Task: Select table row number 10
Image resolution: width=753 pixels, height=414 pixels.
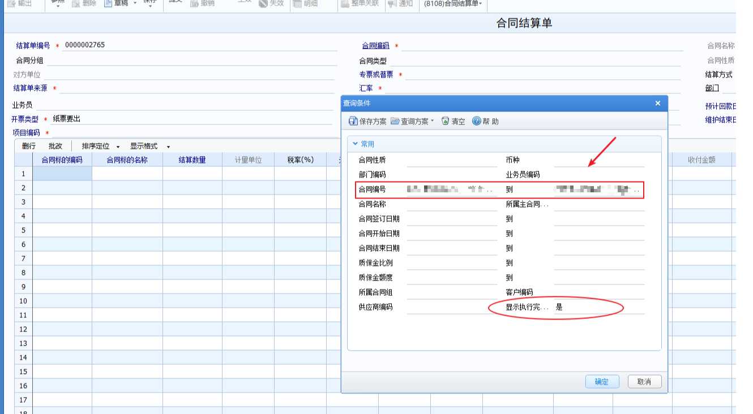Action: [x=23, y=301]
